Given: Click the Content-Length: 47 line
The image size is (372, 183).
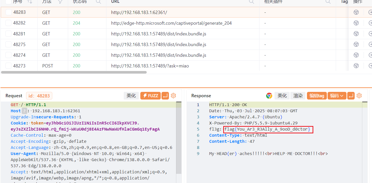Looking at the screenshot, I should click(232, 141).
